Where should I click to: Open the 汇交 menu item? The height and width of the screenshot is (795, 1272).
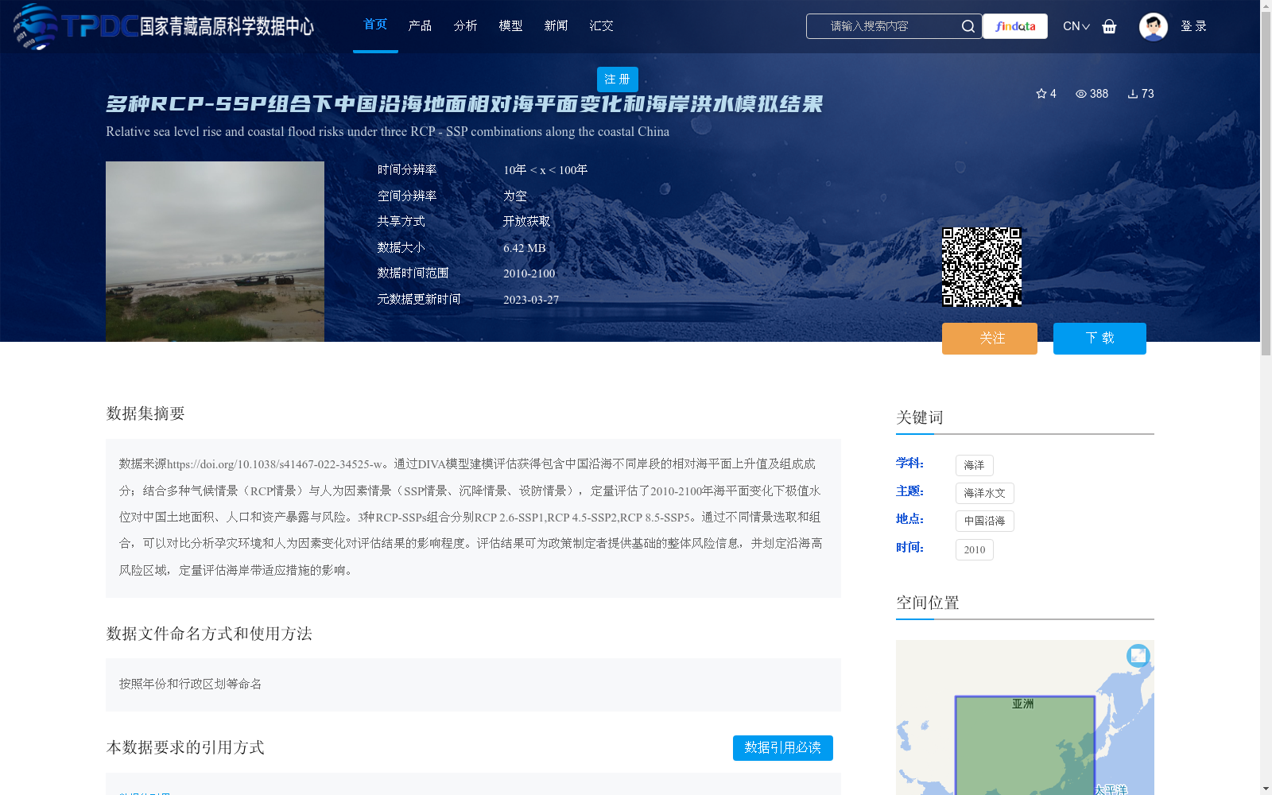point(601,25)
